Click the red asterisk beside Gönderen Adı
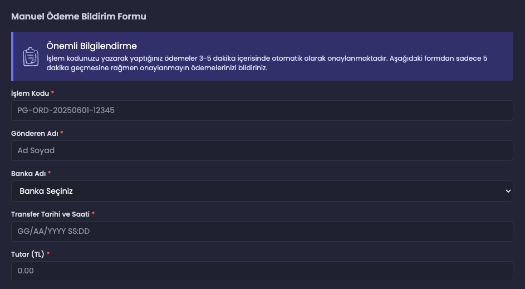Screen dimensions: 525x289 (x=62, y=133)
